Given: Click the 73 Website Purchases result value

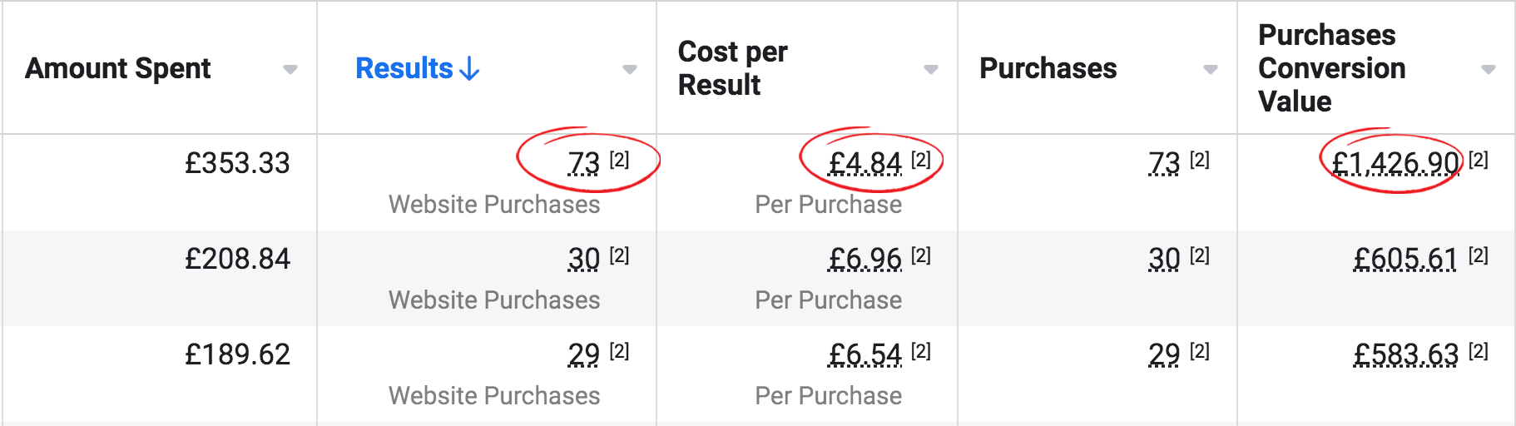Looking at the screenshot, I should (583, 163).
